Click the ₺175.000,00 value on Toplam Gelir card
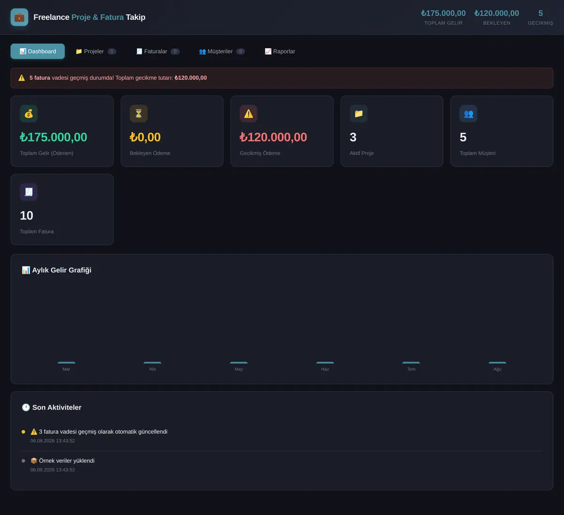Viewport: 564px width, 515px height. click(54, 137)
